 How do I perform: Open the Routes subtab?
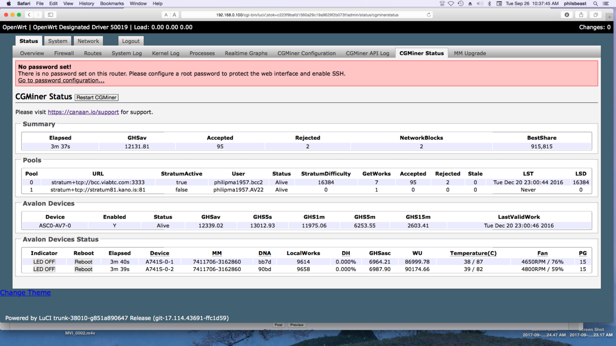pyautogui.click(x=93, y=53)
